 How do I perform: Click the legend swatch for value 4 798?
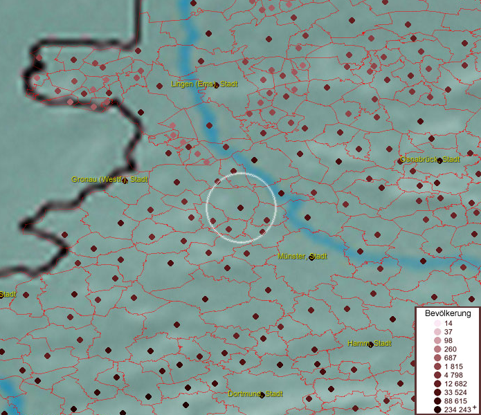point(437,375)
